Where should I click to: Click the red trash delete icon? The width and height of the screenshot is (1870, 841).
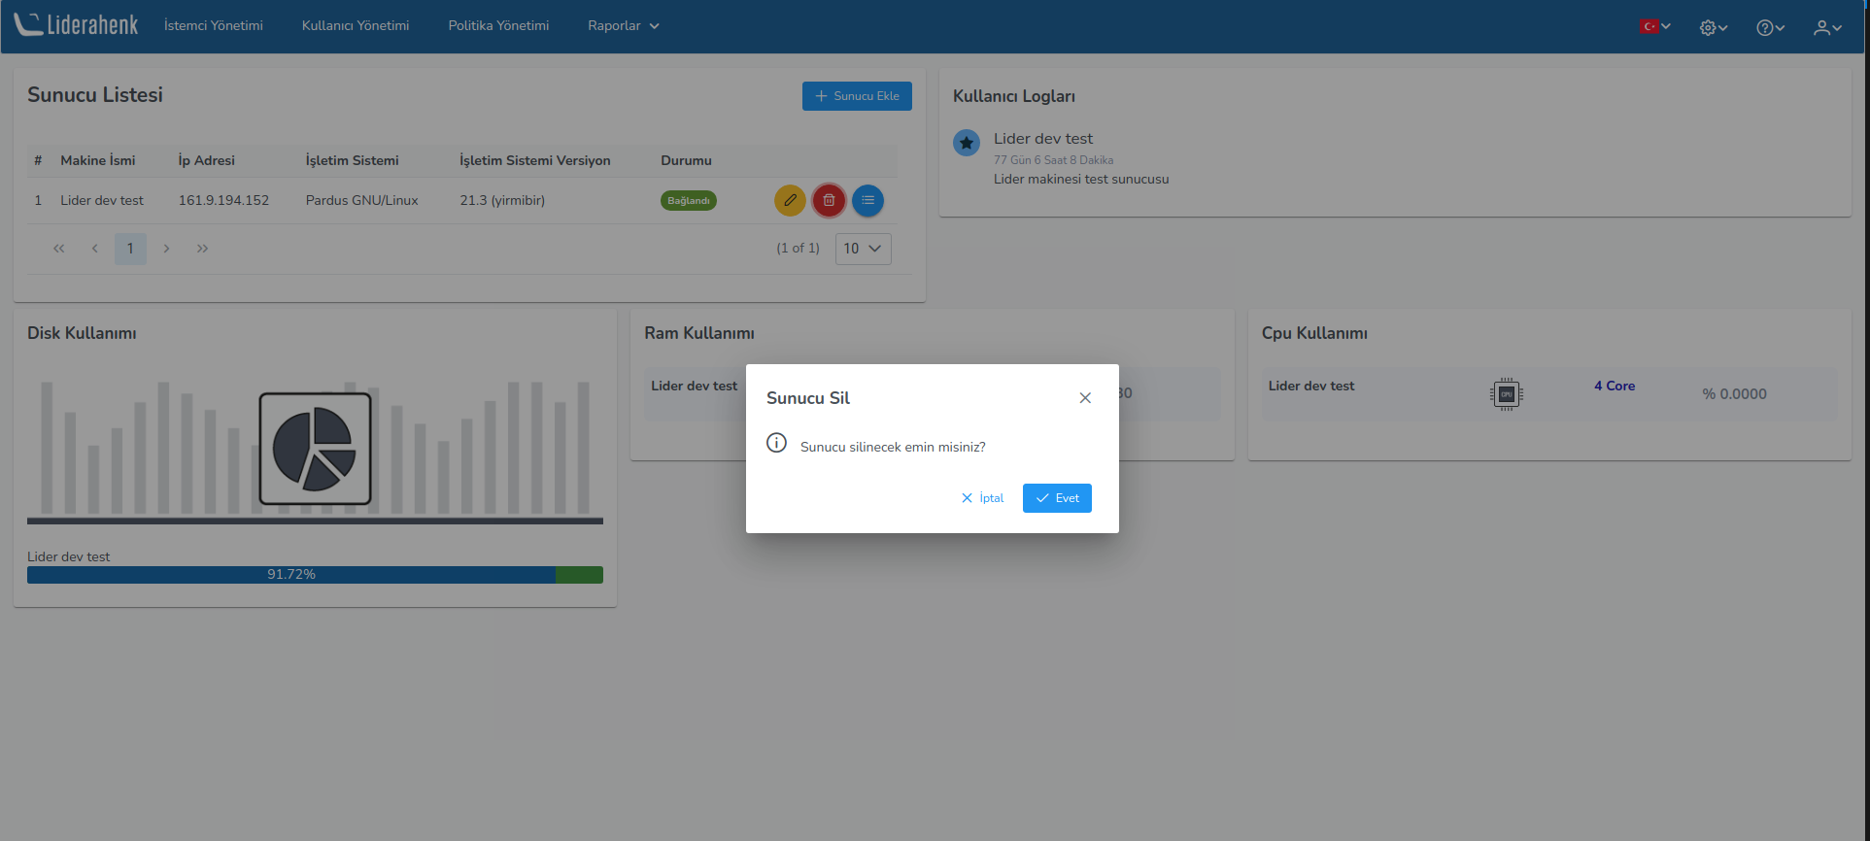tap(829, 200)
